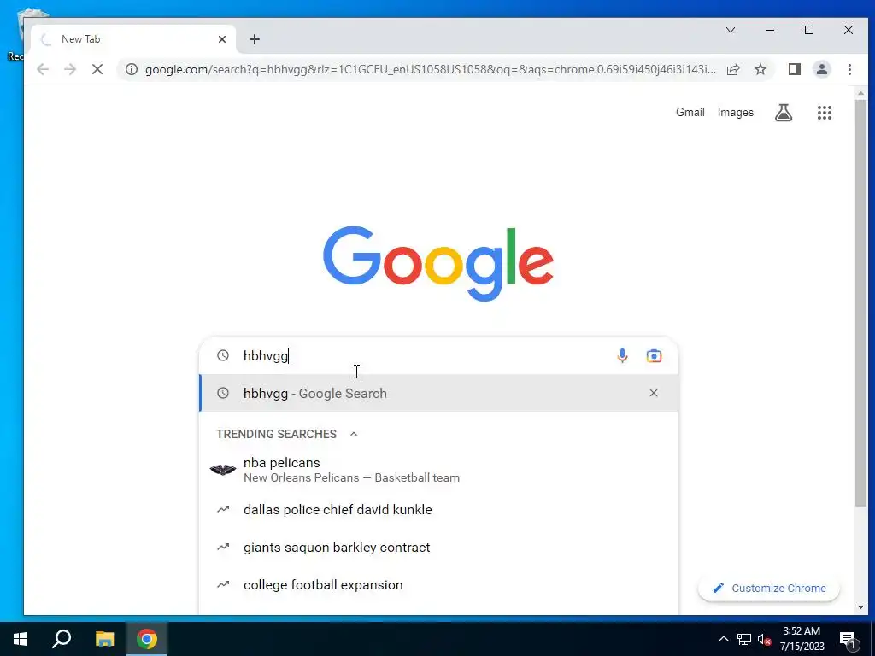Click the clock history icon in search box

click(x=223, y=355)
